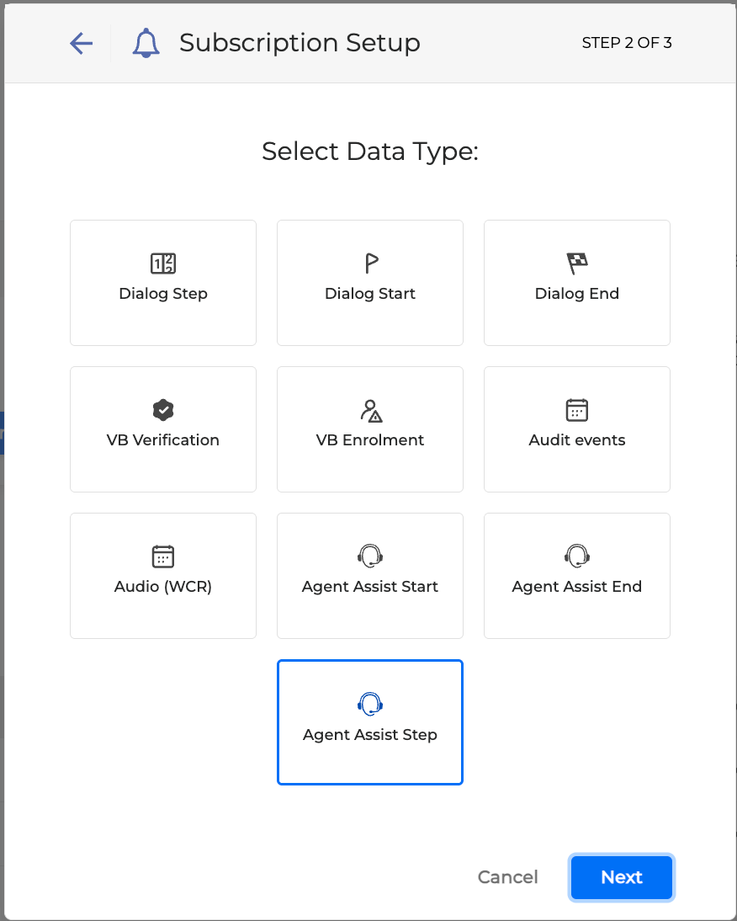737x921 pixels.
Task: Click the Agent Assist End headset icon
Action: [x=577, y=556]
